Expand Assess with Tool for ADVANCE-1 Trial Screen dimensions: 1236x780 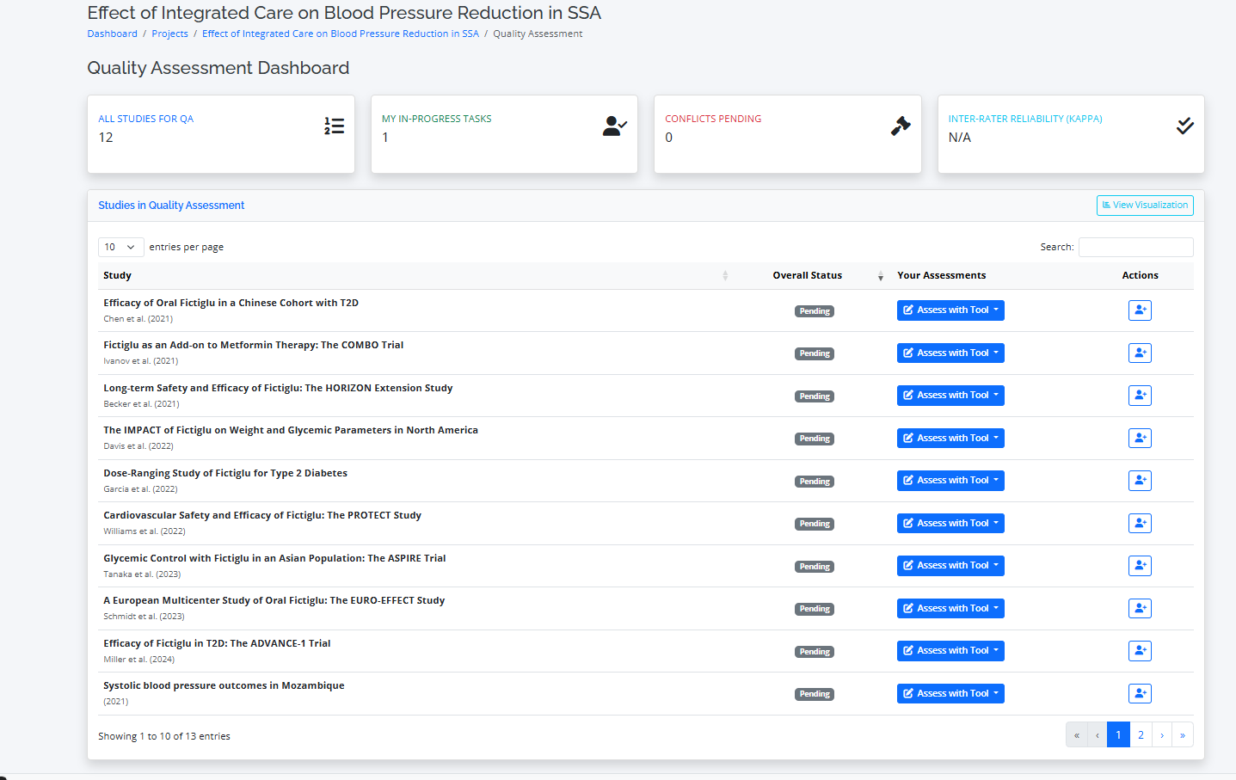click(x=950, y=651)
